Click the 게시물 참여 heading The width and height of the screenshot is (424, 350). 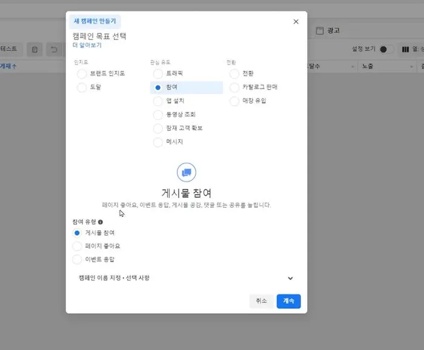pos(187,193)
